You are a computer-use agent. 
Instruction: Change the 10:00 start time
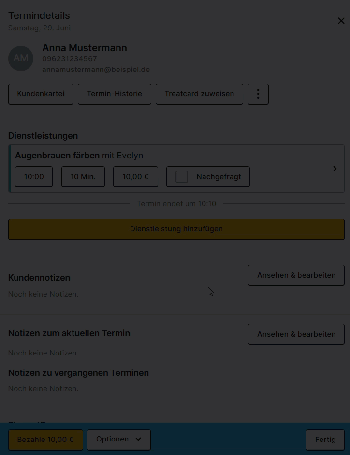[34, 177]
